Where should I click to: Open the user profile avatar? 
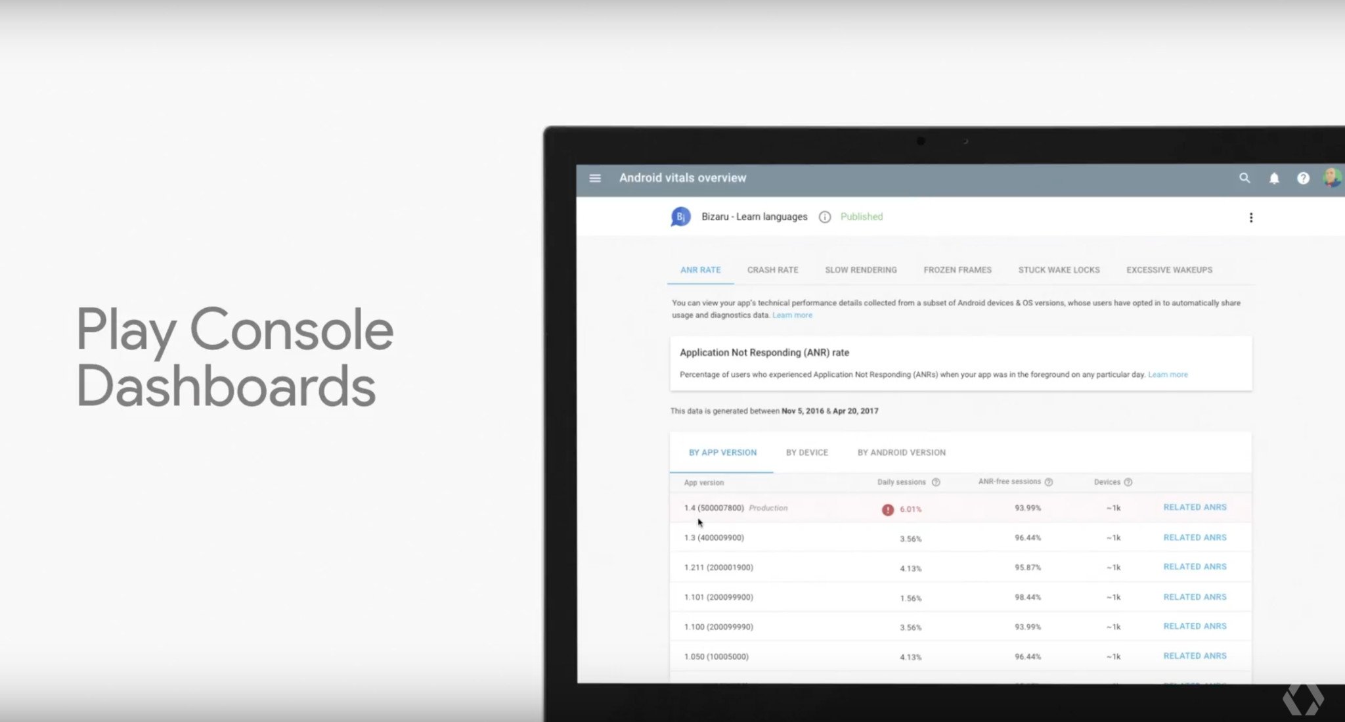(x=1332, y=177)
